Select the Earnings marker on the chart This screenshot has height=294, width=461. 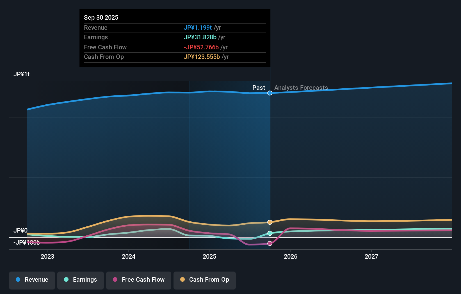[x=270, y=233]
